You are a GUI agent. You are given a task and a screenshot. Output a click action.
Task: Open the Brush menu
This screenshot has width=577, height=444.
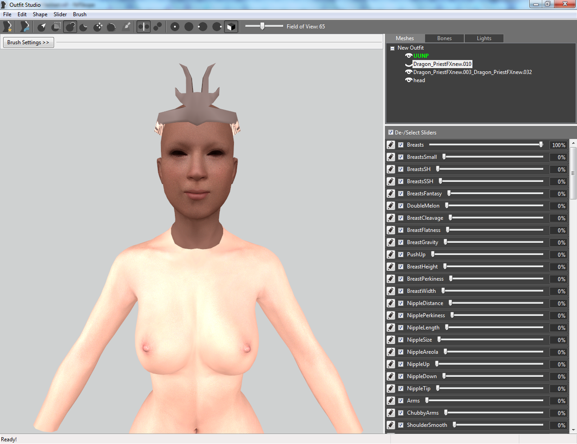tap(80, 14)
